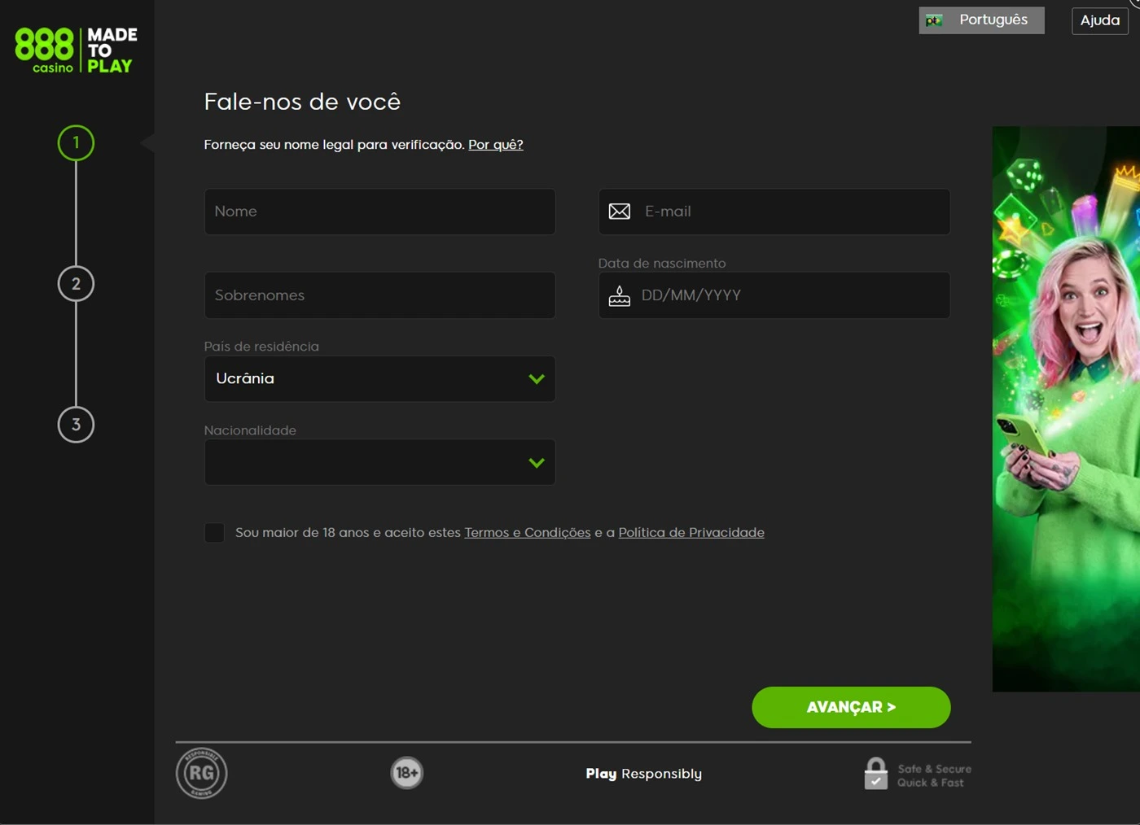The height and width of the screenshot is (825, 1140).
Task: Click step 3 in the progress indicator
Action: tap(76, 424)
